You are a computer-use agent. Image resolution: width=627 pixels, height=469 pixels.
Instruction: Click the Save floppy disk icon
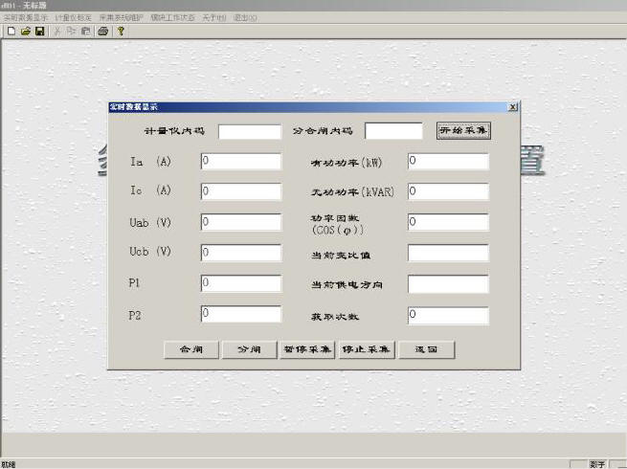(39, 31)
